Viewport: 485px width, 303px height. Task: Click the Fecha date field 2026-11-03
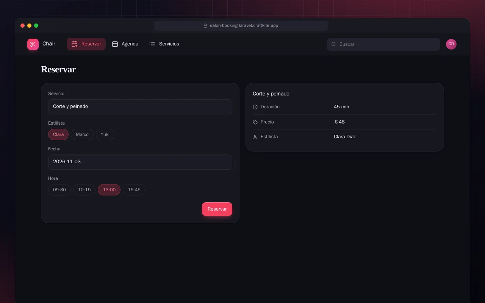coord(140,162)
